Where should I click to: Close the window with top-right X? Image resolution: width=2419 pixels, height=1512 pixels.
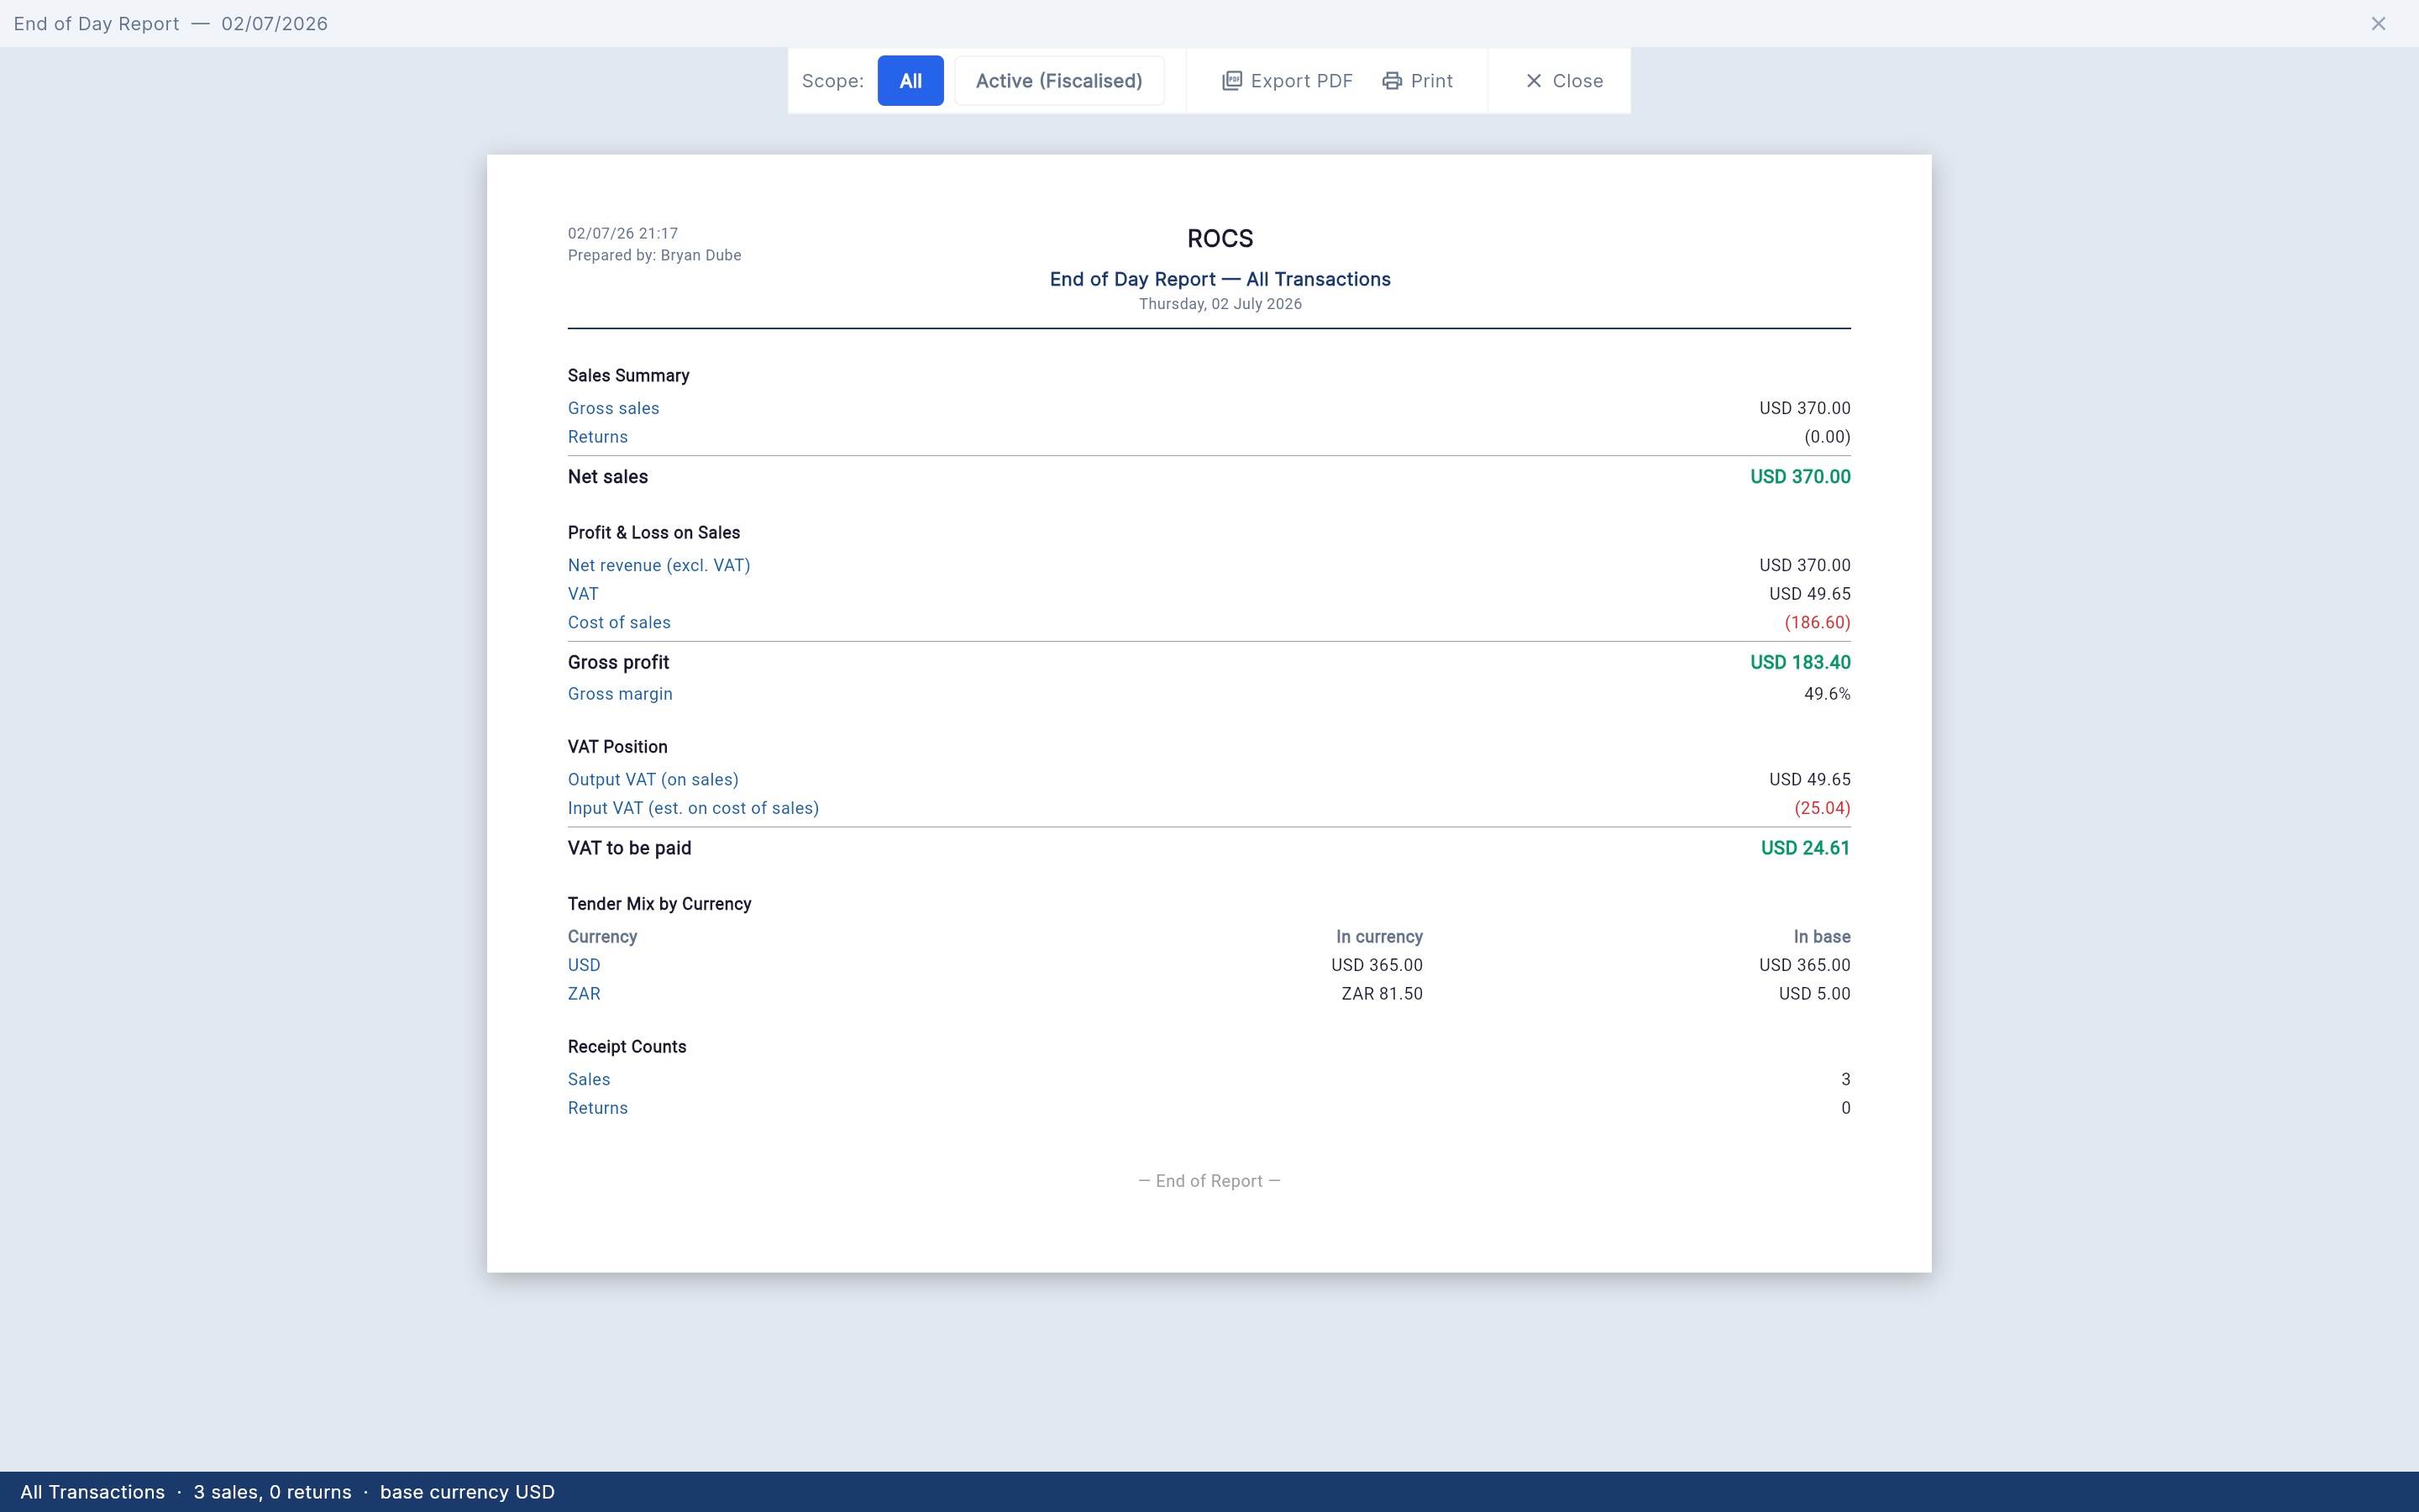[x=2378, y=24]
